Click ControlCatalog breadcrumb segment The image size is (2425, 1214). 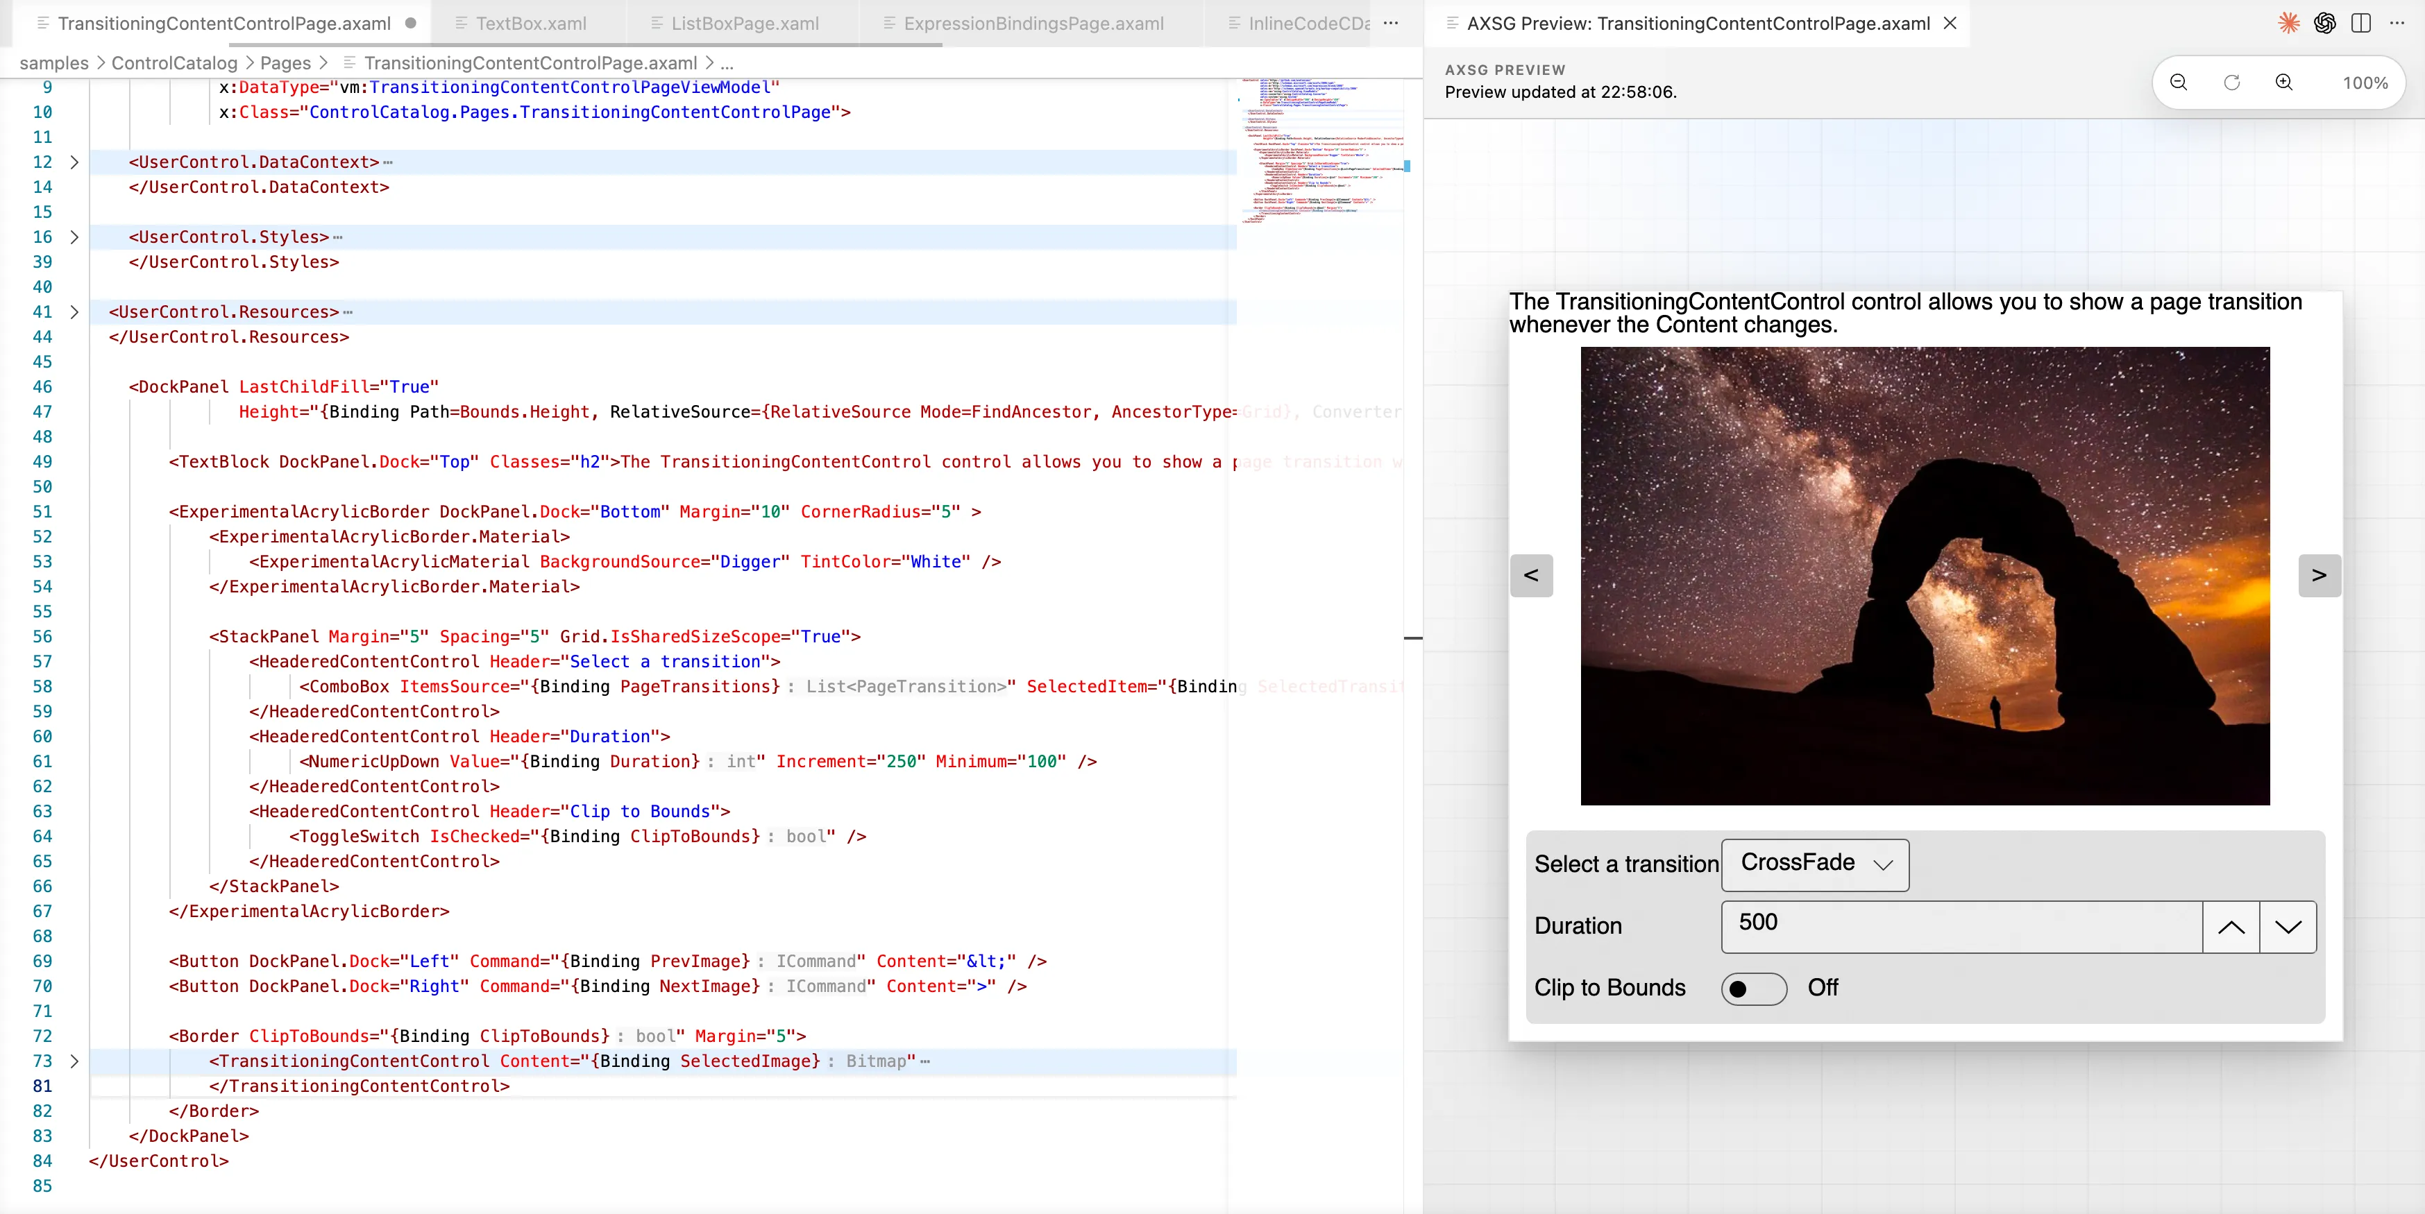[174, 63]
